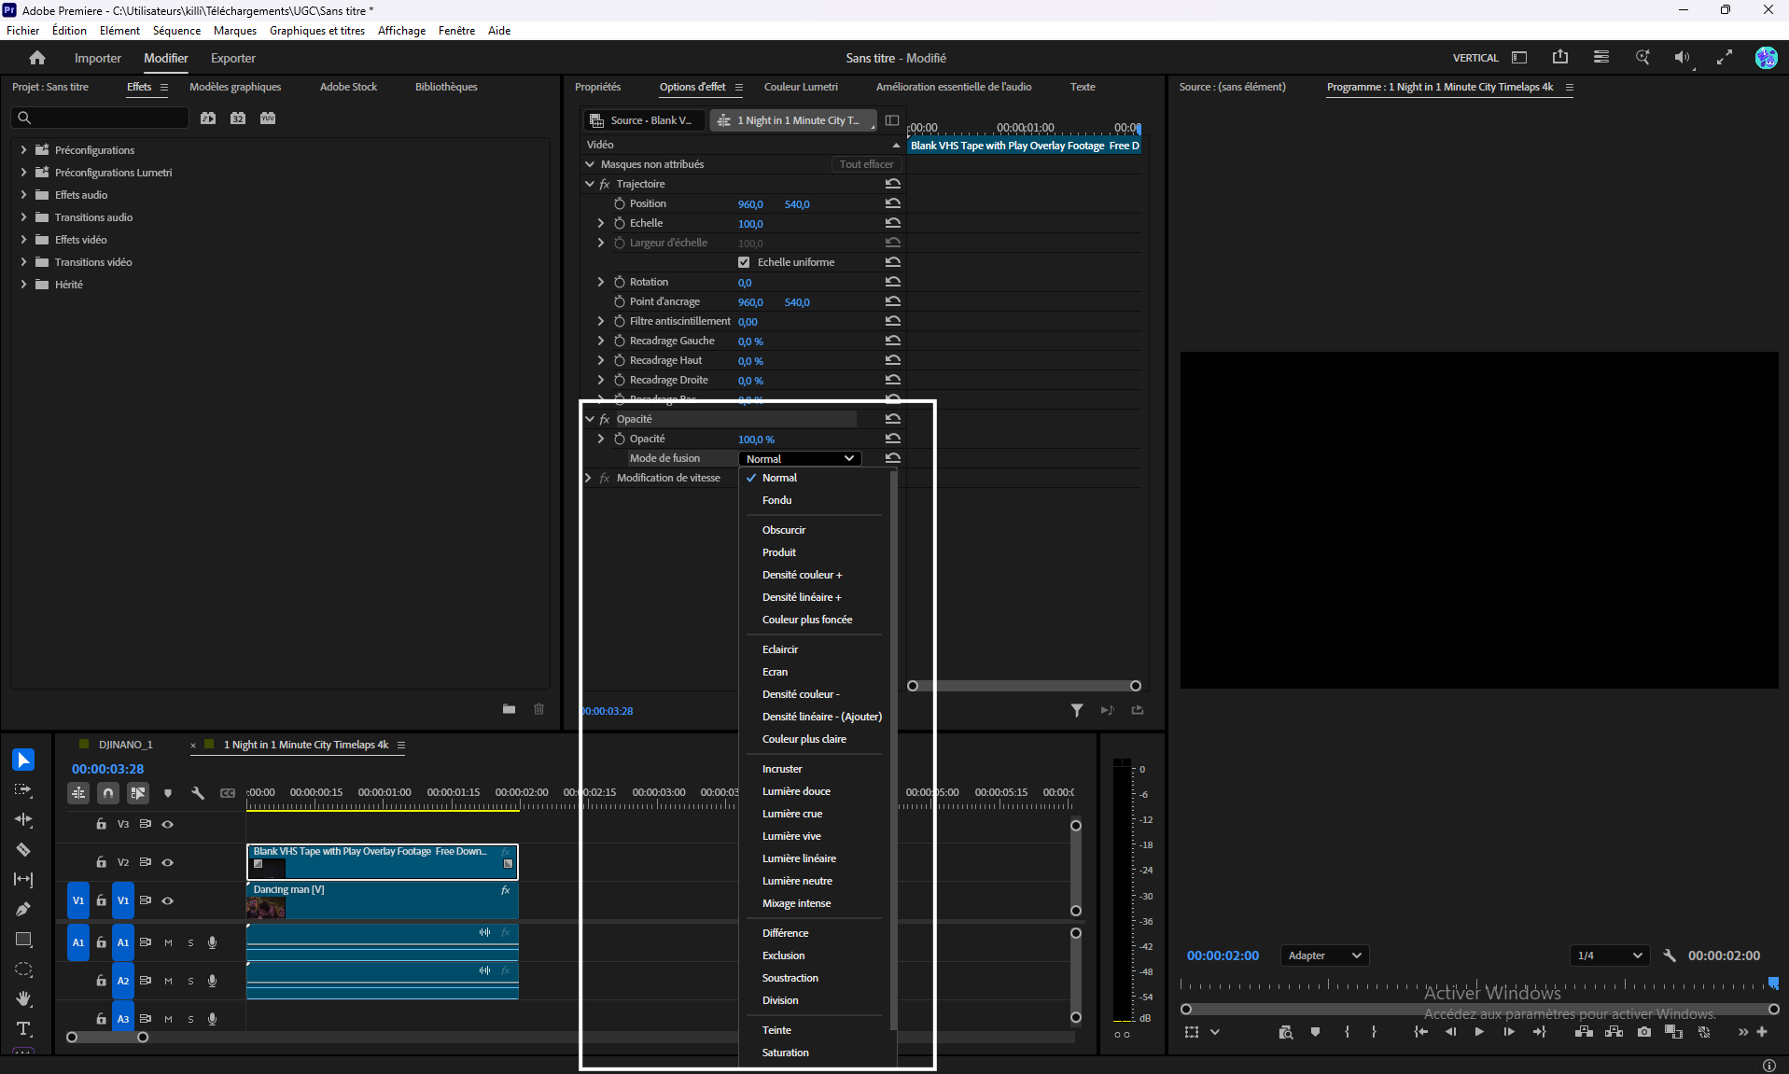Expand Modification de vitesse effect
1789x1074 pixels.
click(x=588, y=478)
